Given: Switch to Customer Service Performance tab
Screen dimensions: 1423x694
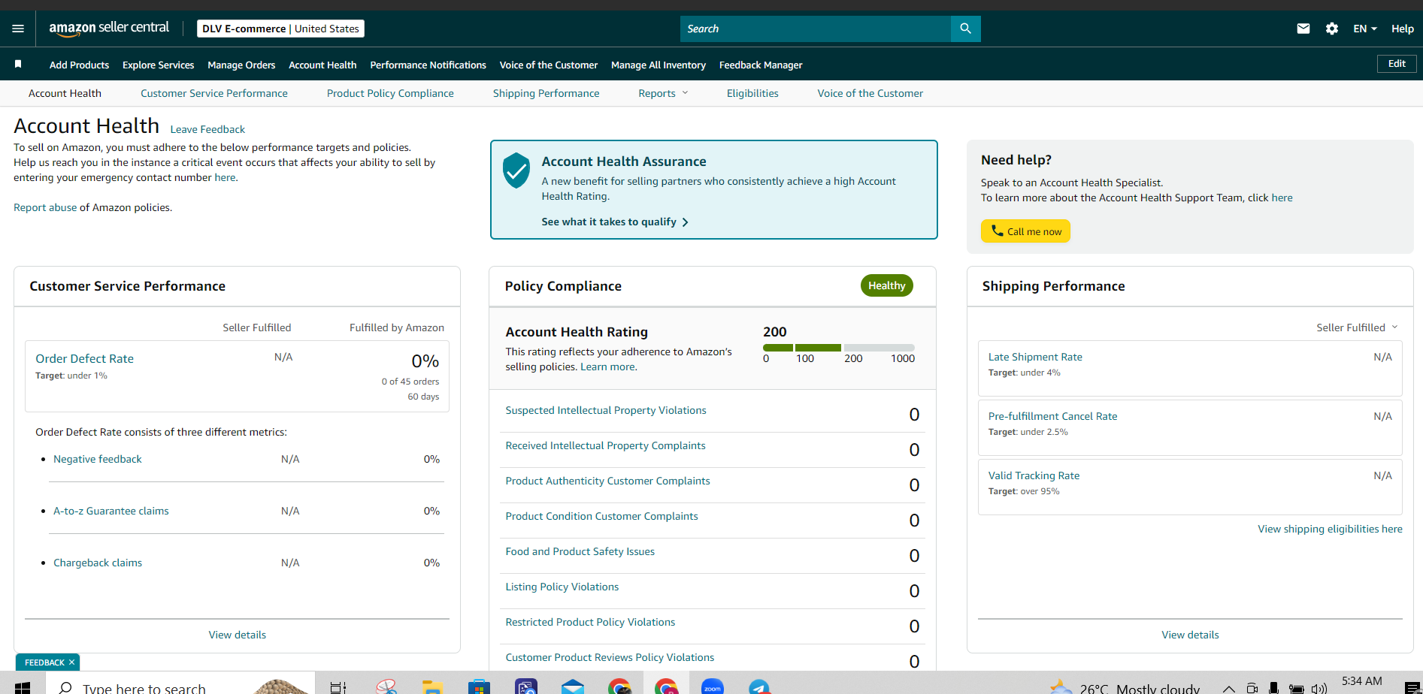Looking at the screenshot, I should 214,93.
